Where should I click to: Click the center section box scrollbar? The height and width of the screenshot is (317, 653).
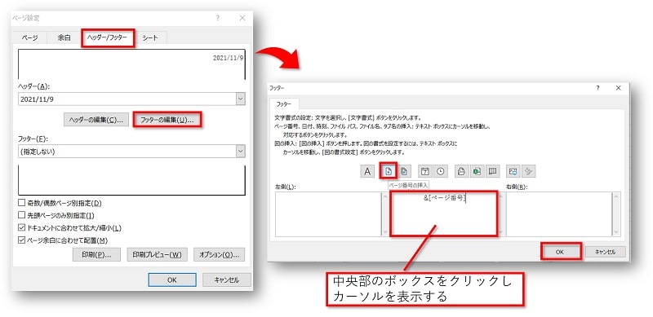tap(500, 214)
